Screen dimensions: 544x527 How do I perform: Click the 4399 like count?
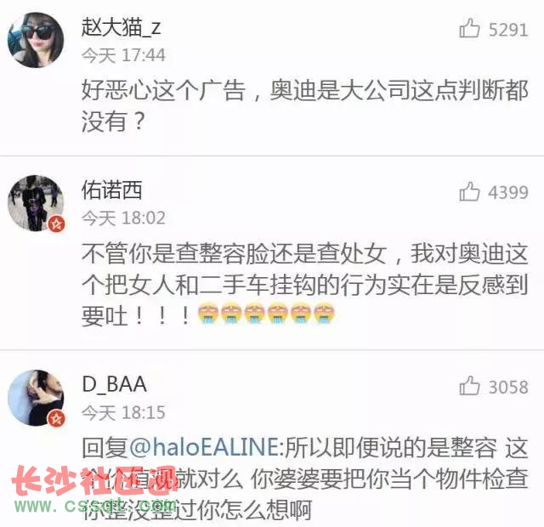[x=508, y=193]
